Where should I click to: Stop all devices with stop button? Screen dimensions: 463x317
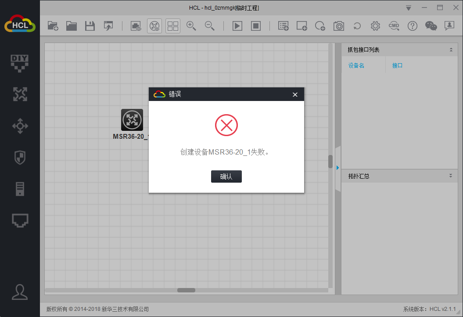(x=256, y=26)
